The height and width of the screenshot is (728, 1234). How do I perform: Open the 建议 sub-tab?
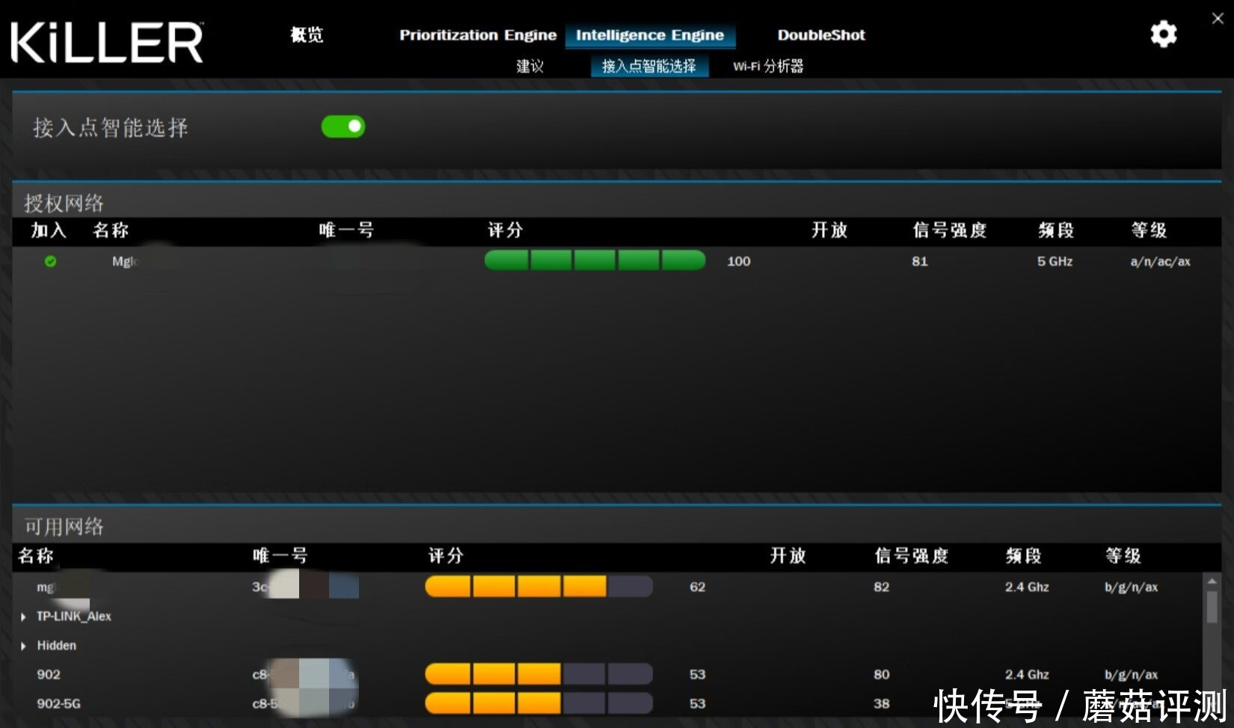529,66
